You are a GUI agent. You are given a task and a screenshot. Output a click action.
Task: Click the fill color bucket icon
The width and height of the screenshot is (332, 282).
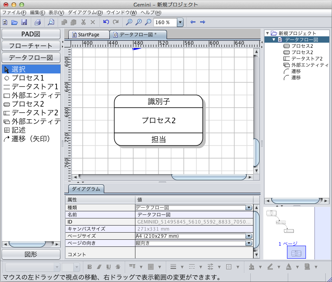(251, 267)
